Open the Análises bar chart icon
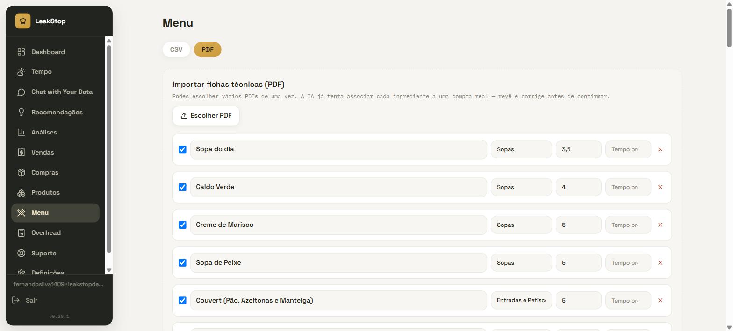 click(x=21, y=132)
